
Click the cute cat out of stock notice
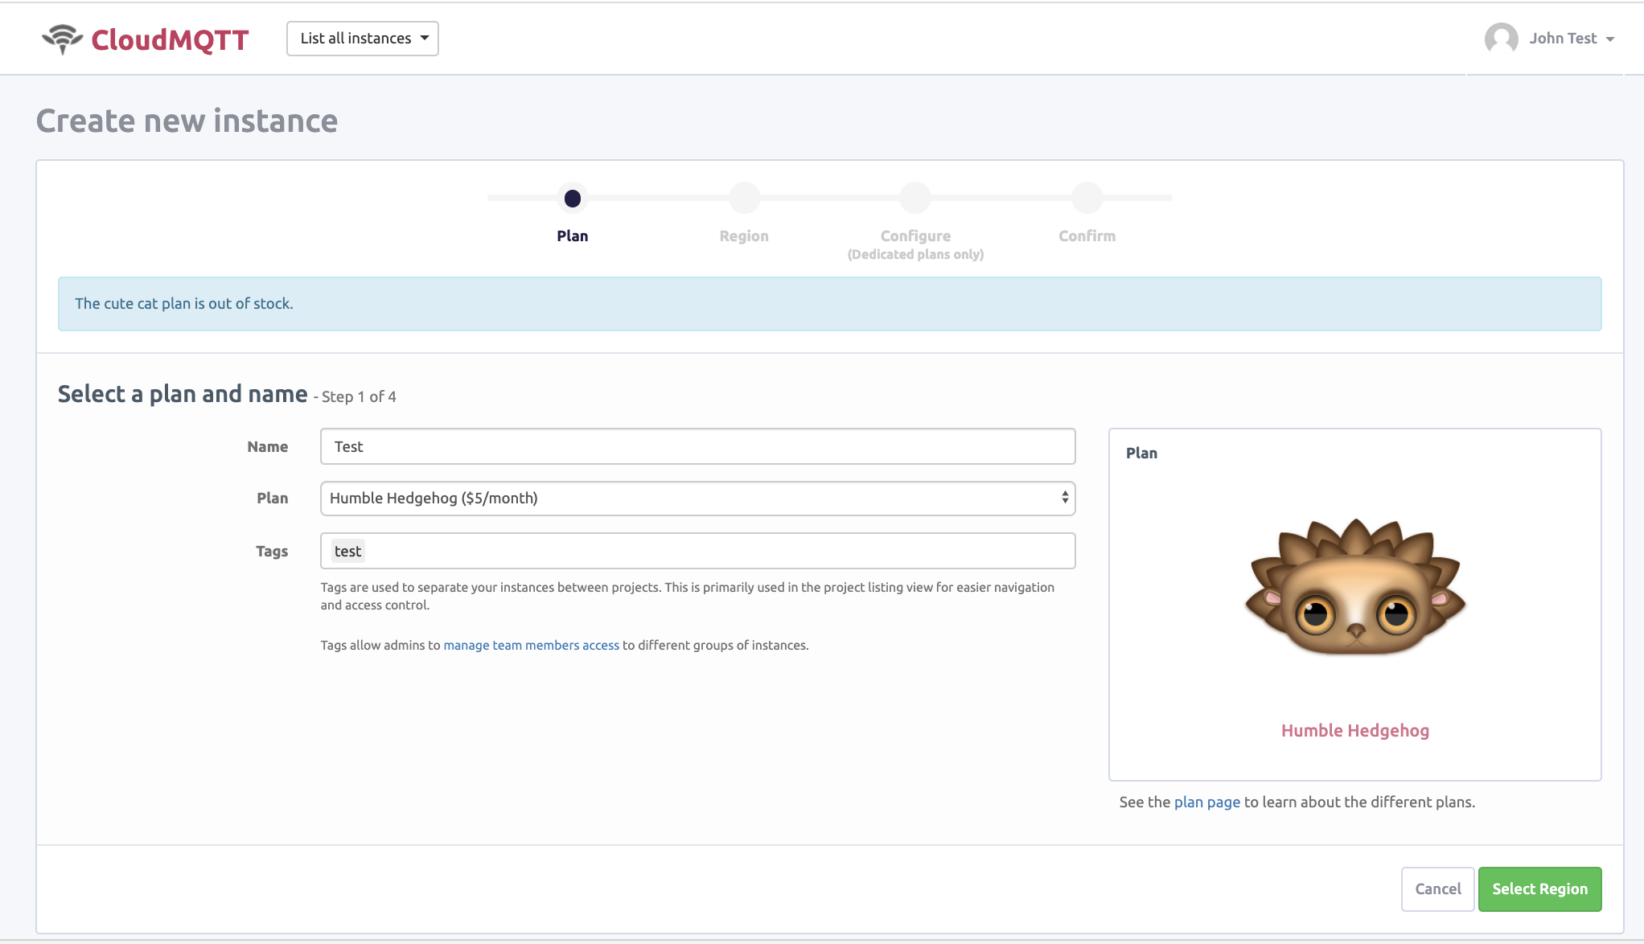click(x=830, y=304)
